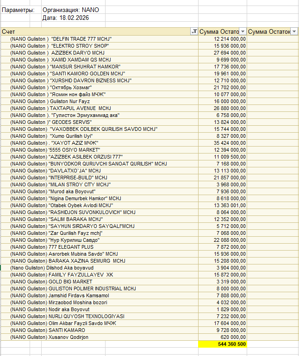Select amount 11 009 500,00
Viewport: 299px width, 356px height.
223,157
